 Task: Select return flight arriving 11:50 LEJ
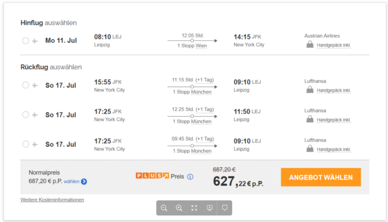point(26,115)
